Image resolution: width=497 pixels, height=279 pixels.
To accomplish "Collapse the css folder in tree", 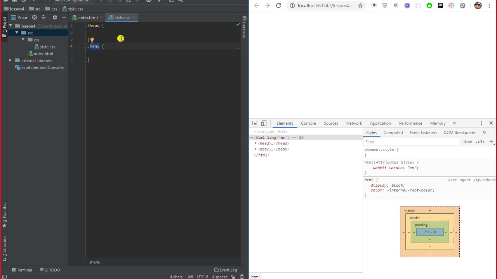I will click(x=23, y=40).
